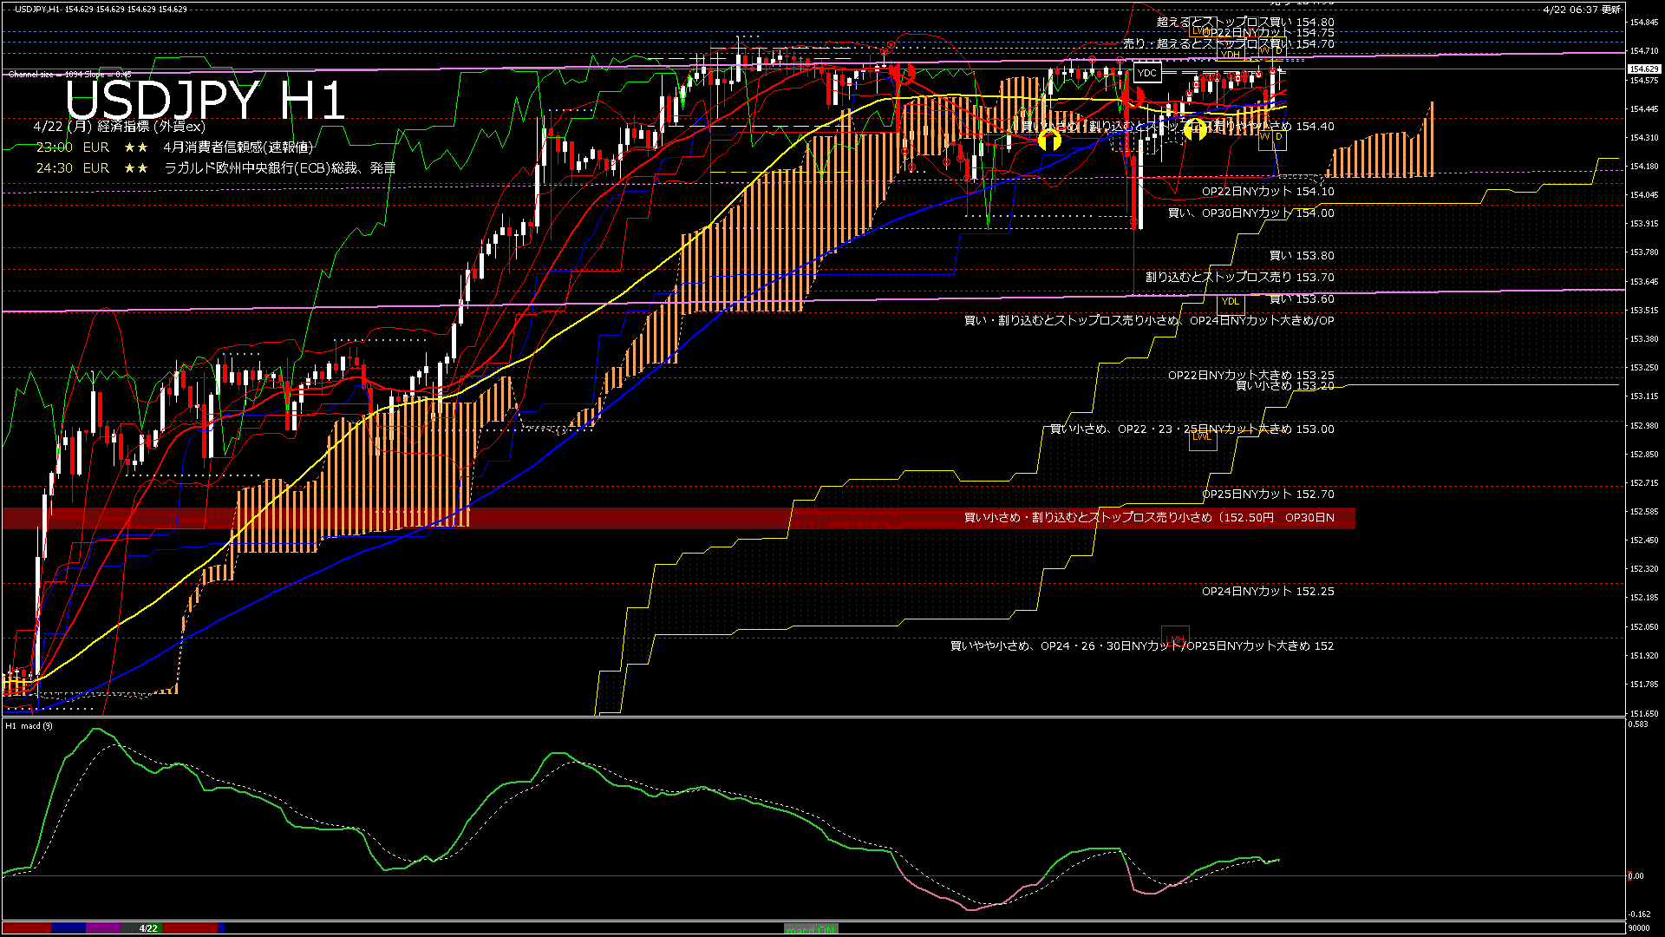Click the current price tag 154.629 on the axis
This screenshot has width=1665, height=937.
point(1643,69)
